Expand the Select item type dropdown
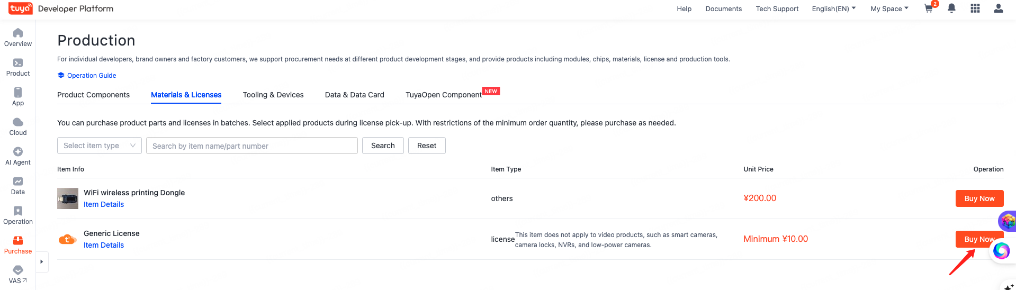 click(99, 146)
